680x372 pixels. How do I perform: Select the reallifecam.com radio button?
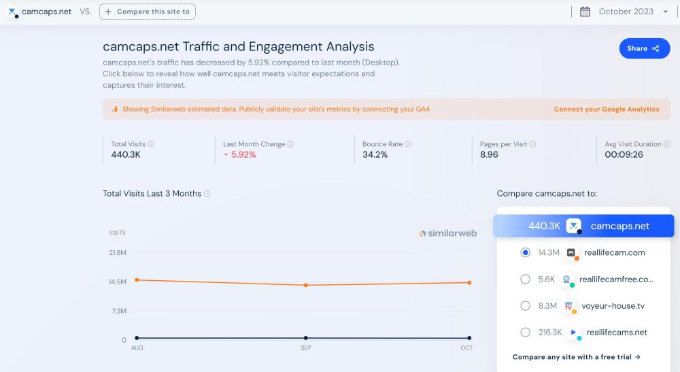tap(525, 252)
